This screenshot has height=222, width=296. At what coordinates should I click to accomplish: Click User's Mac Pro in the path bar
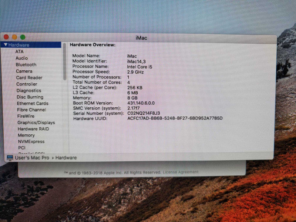coord(32,158)
